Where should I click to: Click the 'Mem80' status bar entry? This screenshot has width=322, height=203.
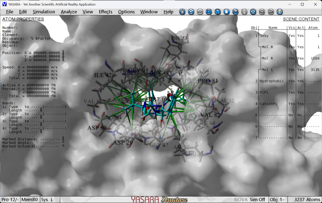click(30, 200)
